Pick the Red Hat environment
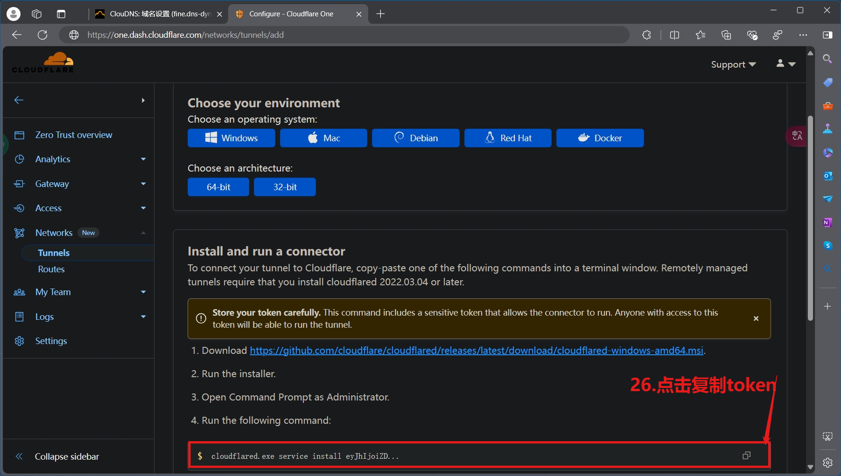 tap(508, 138)
